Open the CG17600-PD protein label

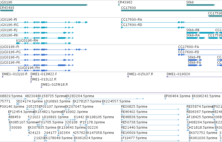pos(189,52)
